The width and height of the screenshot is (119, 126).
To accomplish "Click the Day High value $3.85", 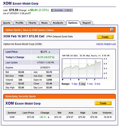I will pos(21,88).
